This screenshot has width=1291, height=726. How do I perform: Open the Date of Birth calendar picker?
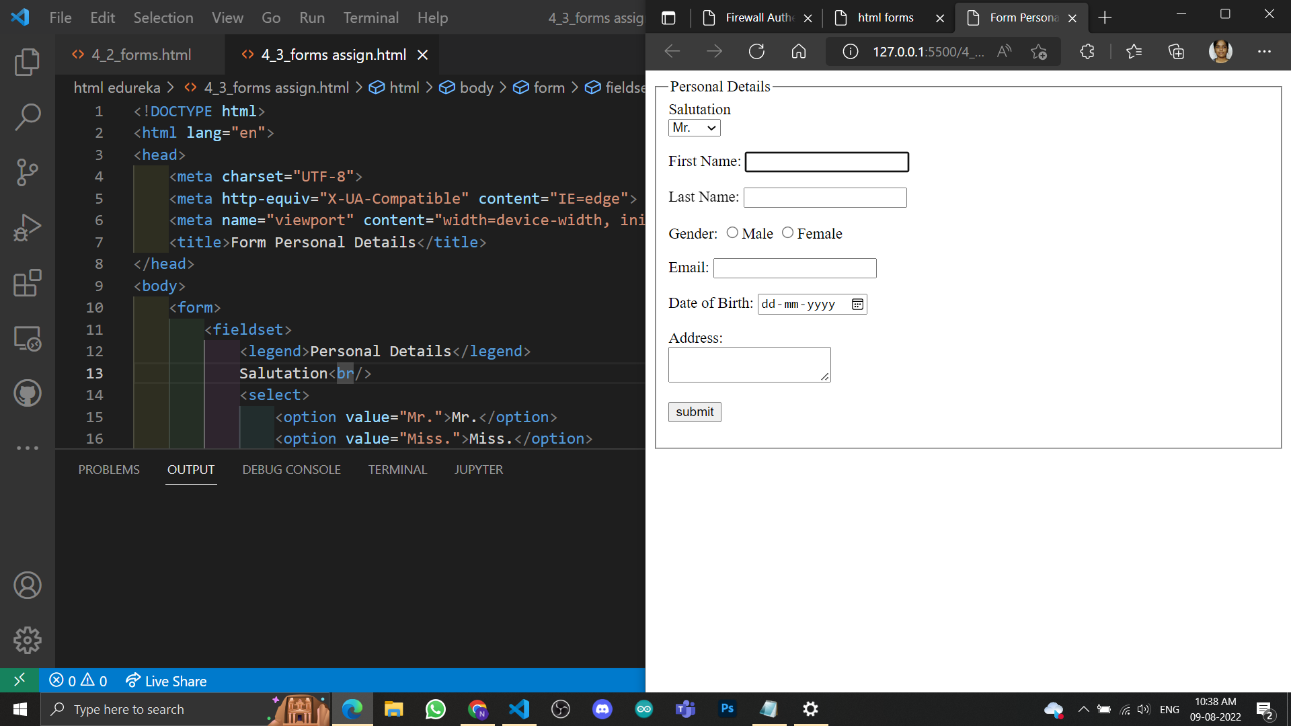[x=857, y=304]
